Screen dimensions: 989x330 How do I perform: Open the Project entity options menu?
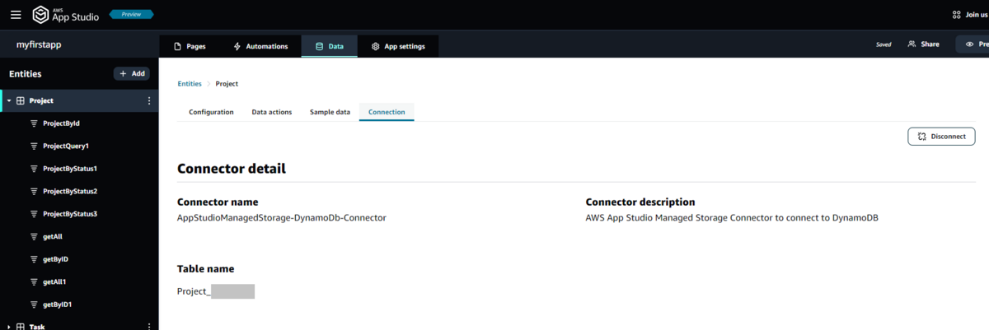[149, 100]
